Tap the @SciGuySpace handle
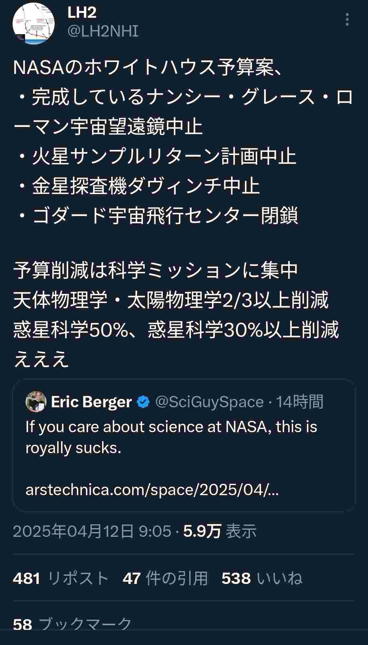Viewport: 368px width, 645px height. coord(209,402)
